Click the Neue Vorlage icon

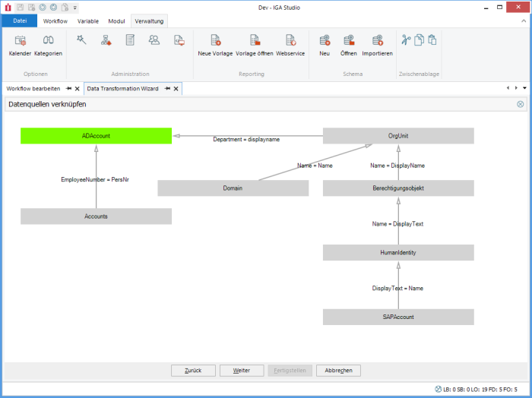(215, 45)
